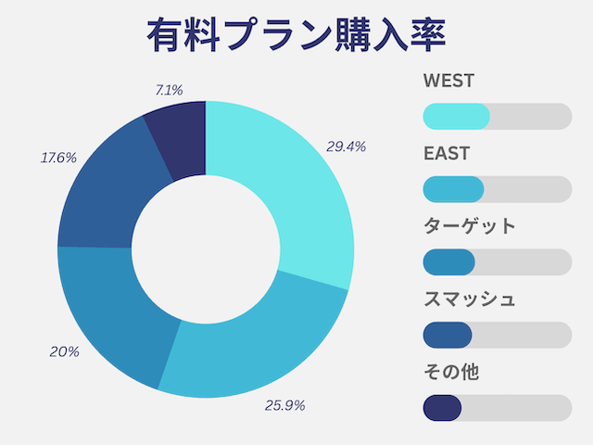Click the filled part of スマッシュ bar
Image resolution: width=593 pixels, height=445 pixels.
coord(447,335)
